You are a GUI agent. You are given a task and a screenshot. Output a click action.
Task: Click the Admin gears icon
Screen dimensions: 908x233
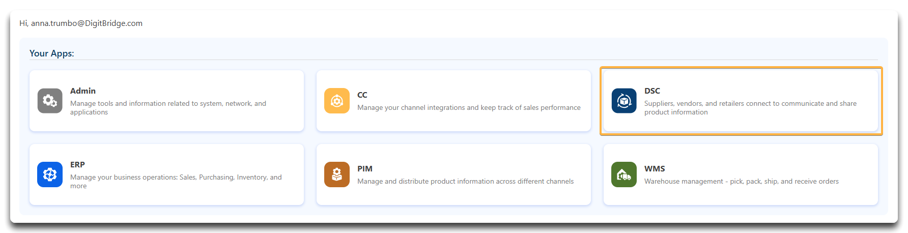50,101
